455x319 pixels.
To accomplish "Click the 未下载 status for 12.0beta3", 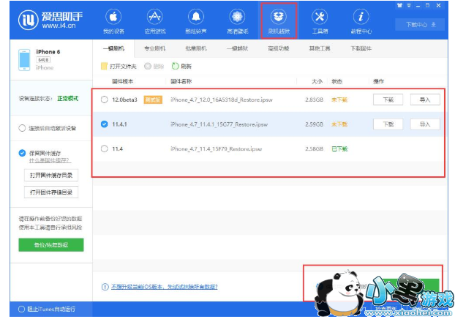I will tap(339, 100).
